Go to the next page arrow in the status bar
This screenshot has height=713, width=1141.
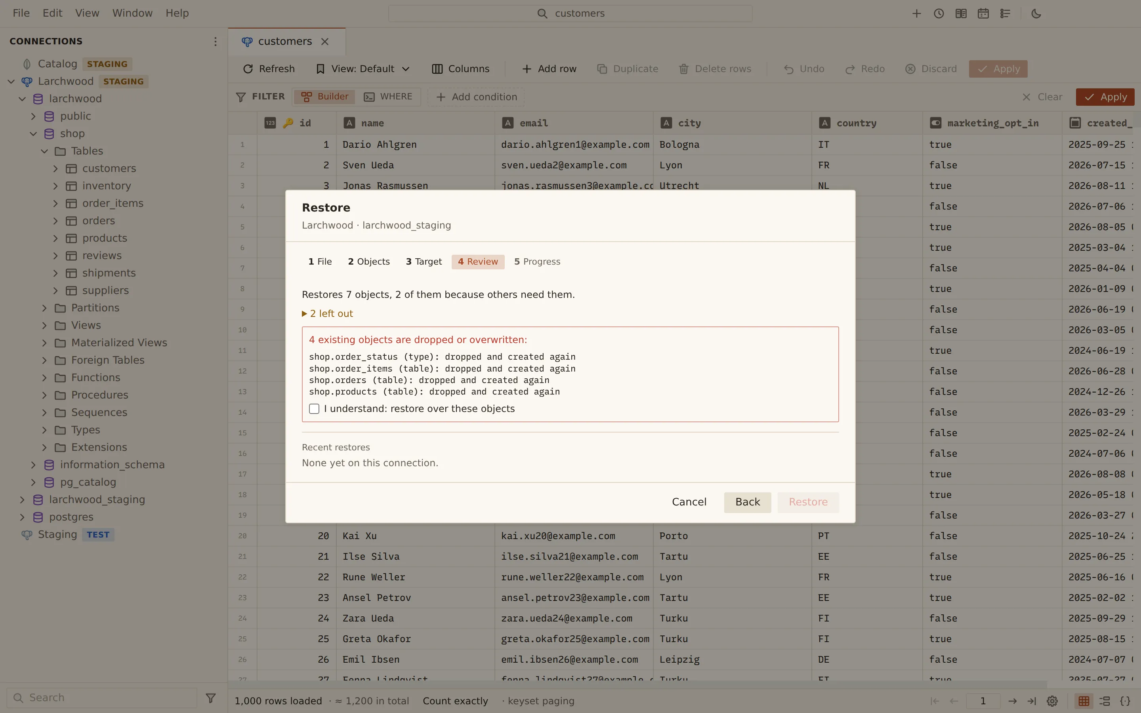[1012, 701]
